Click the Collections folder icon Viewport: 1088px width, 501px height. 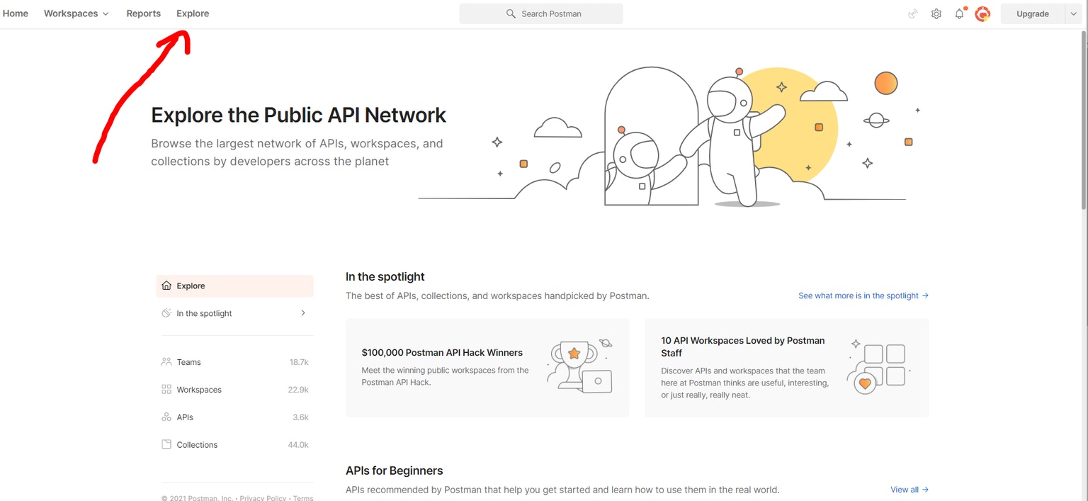[166, 444]
